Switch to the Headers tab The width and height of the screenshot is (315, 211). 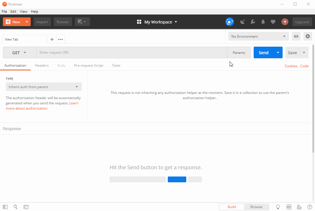click(42, 66)
